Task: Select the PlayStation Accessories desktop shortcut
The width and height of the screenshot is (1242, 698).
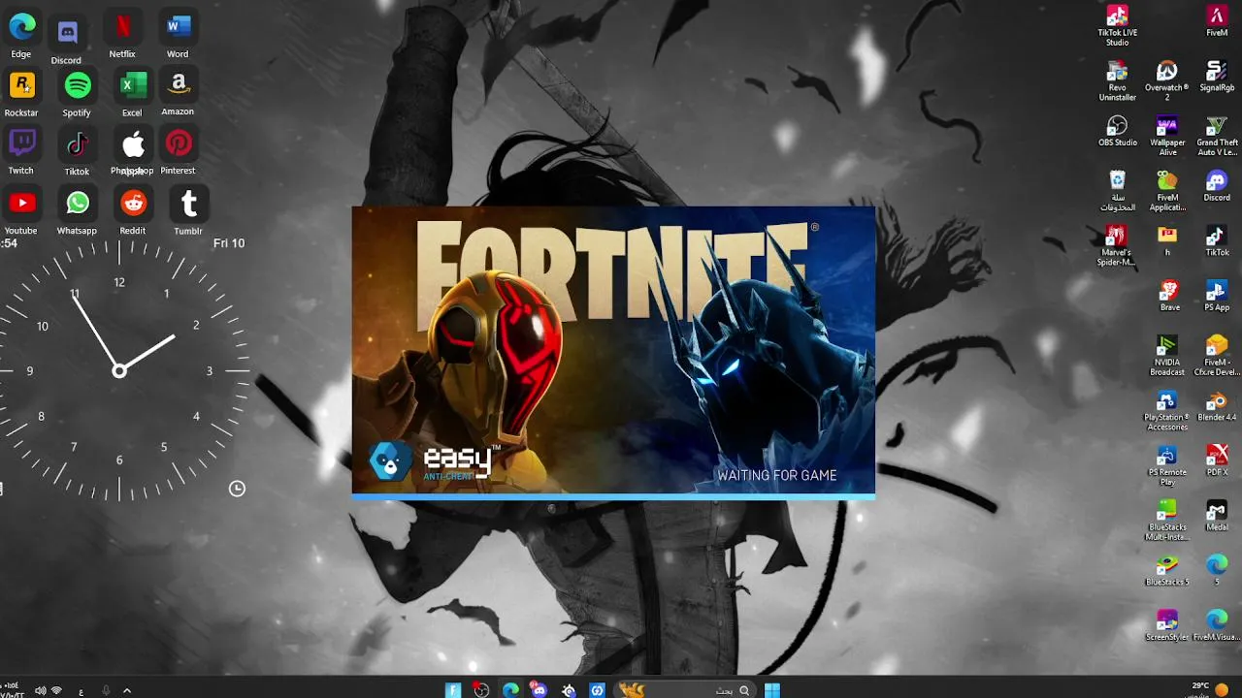Action: 1166,411
